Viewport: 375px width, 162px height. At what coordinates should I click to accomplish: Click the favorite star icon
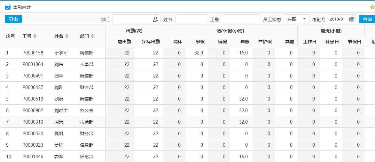click(372, 7)
